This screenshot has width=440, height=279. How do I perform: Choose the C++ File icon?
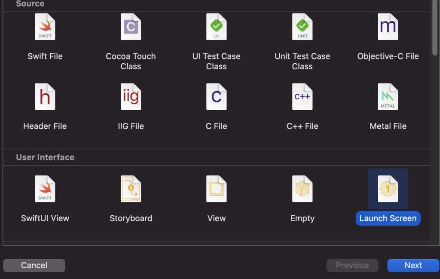coord(302,96)
